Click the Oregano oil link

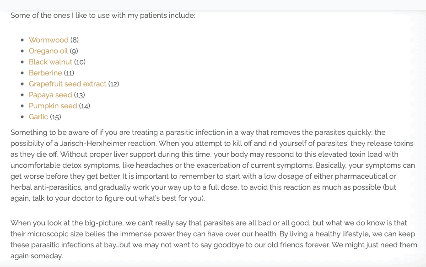click(48, 51)
